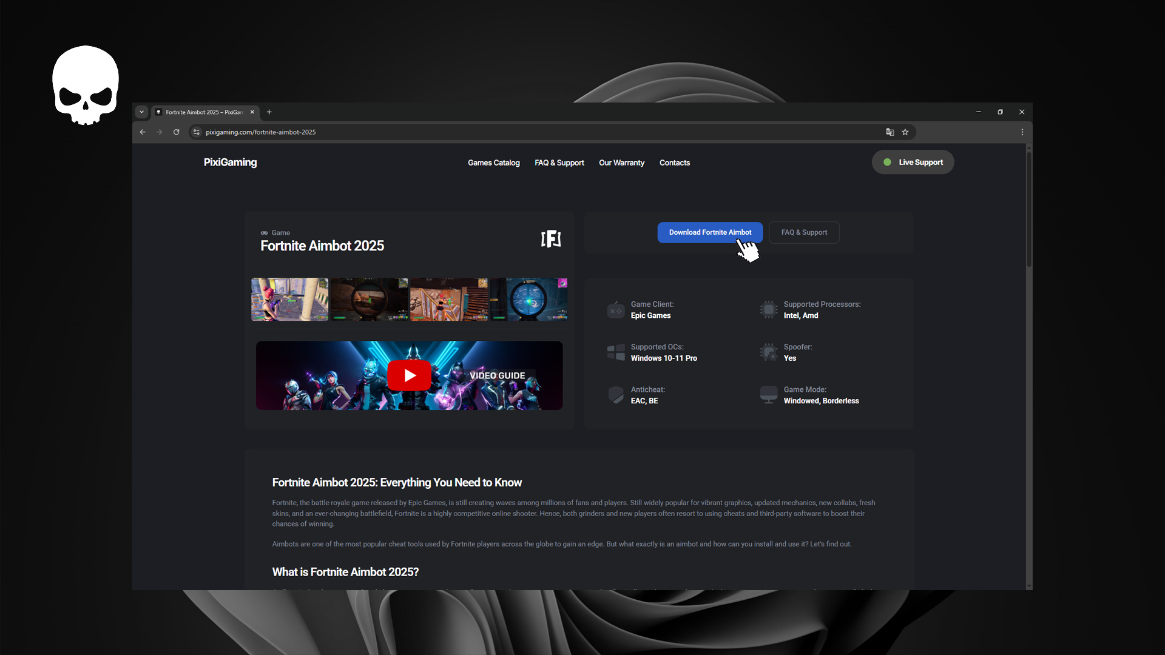Open the Games Catalog menu item
This screenshot has width=1165, height=655.
(x=494, y=163)
